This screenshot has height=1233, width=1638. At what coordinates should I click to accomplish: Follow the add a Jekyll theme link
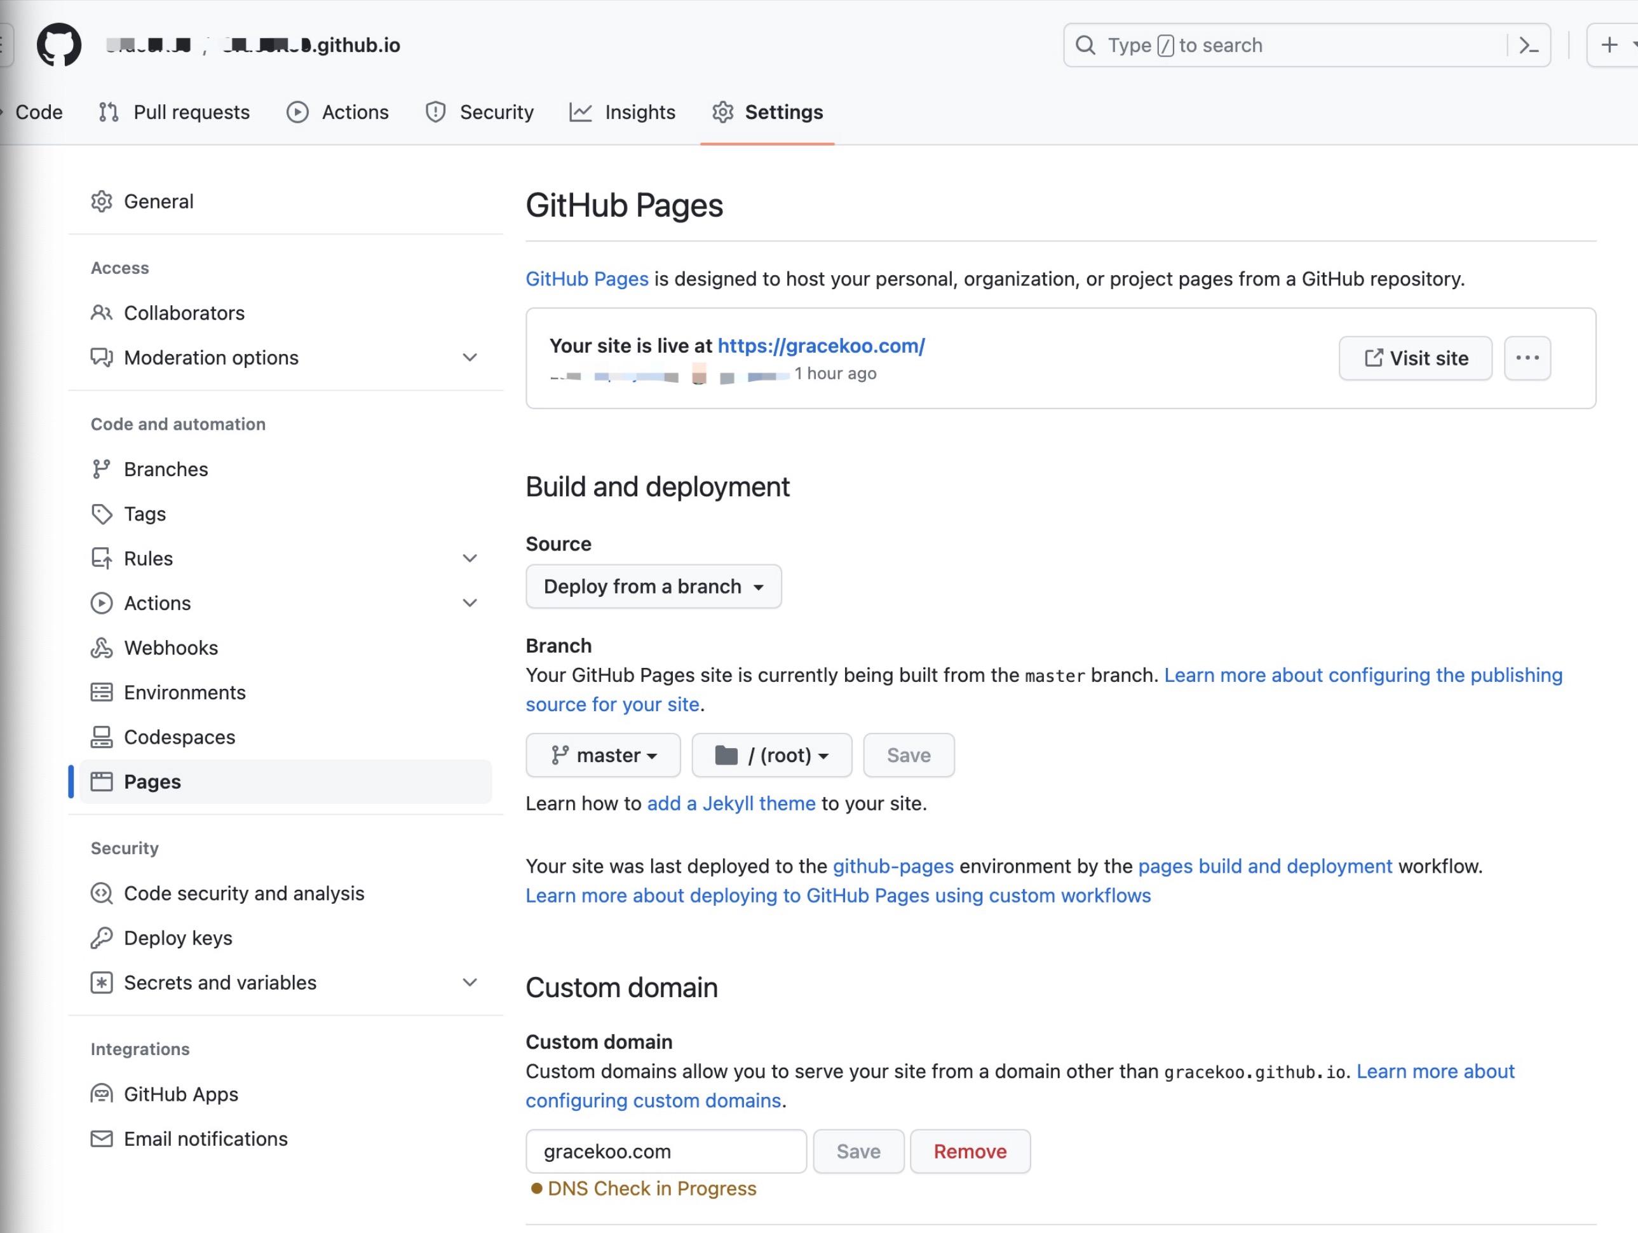731,803
